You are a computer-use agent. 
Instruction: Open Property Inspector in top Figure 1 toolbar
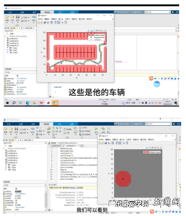(66, 23)
